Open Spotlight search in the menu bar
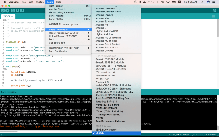The width and height of the screenshot is (219, 137). [x=202, y=2]
